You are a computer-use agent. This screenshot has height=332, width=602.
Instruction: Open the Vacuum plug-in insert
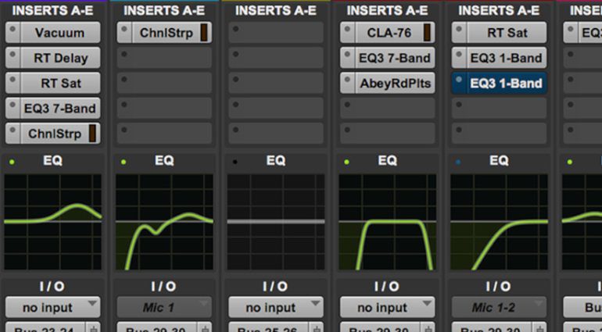coord(60,33)
